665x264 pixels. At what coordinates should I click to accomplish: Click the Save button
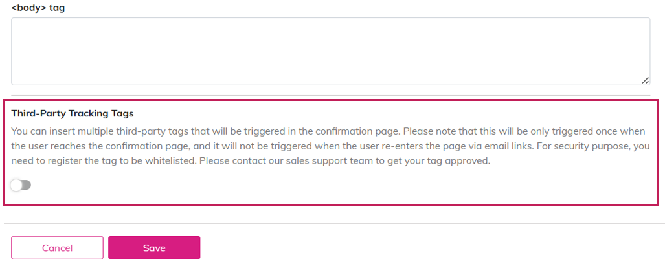point(154,248)
